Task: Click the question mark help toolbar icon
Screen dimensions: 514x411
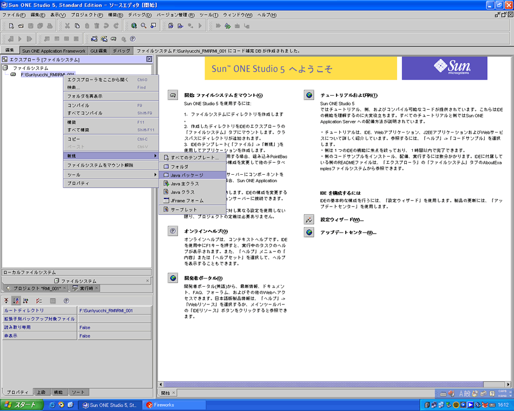Action: [133, 39]
